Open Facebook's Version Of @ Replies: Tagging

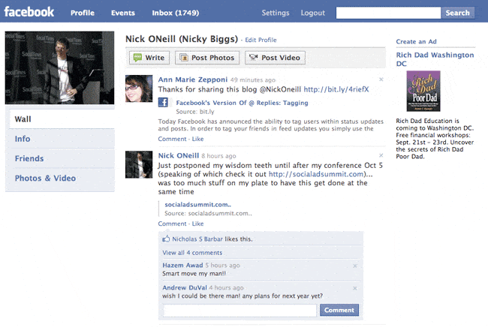pyautogui.click(x=242, y=103)
